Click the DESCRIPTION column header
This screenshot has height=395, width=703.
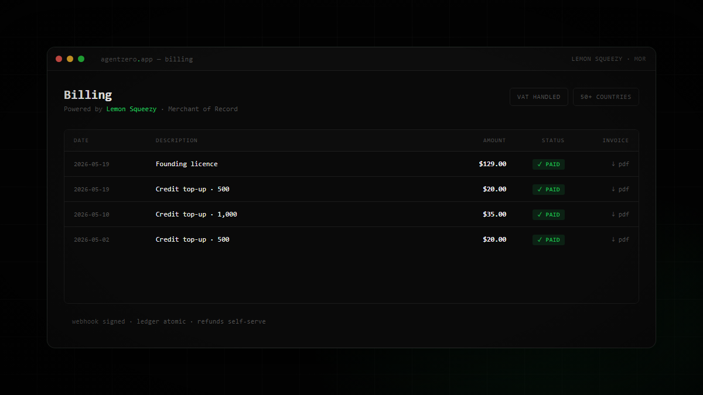[176, 140]
